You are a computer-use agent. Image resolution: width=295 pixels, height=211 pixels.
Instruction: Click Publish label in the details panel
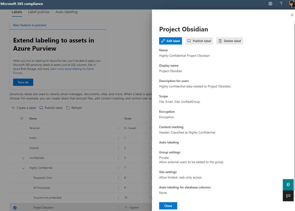[199, 41]
